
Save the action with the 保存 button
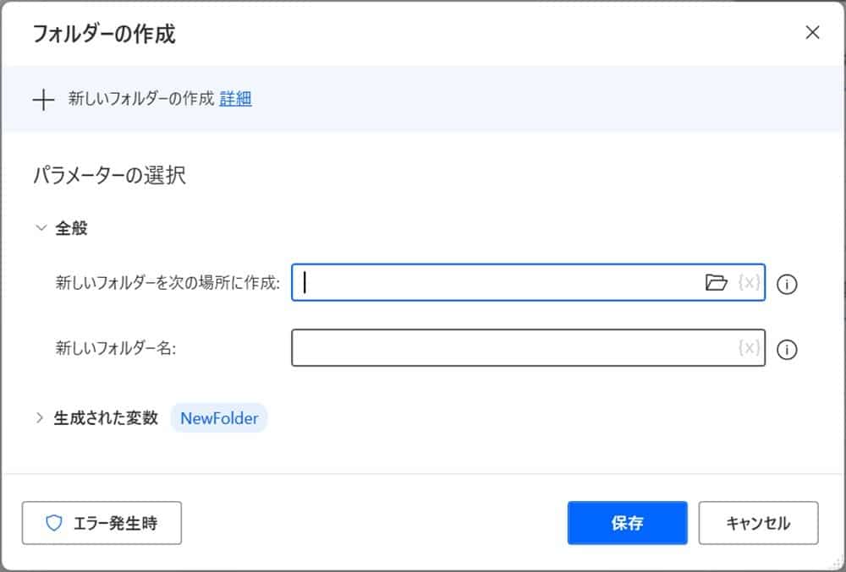click(x=627, y=523)
